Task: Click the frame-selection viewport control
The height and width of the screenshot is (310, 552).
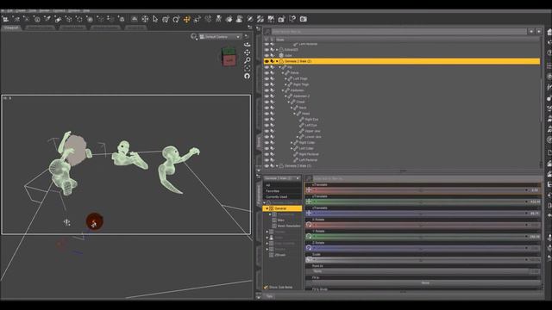Action: click(x=248, y=68)
